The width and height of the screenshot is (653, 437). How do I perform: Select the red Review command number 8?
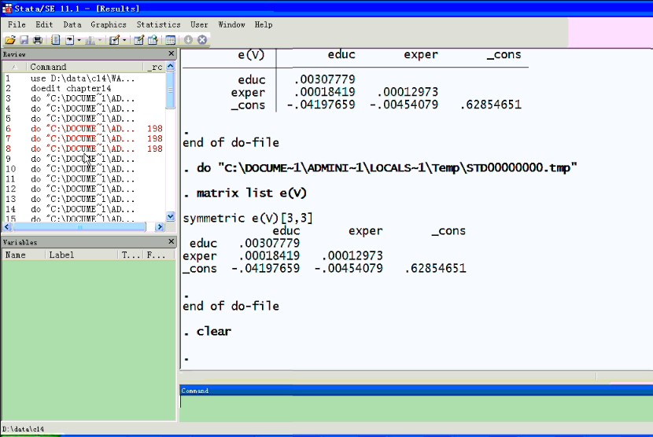point(83,149)
